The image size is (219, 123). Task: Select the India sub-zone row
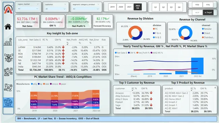pyautogui.click(x=62, y=67)
